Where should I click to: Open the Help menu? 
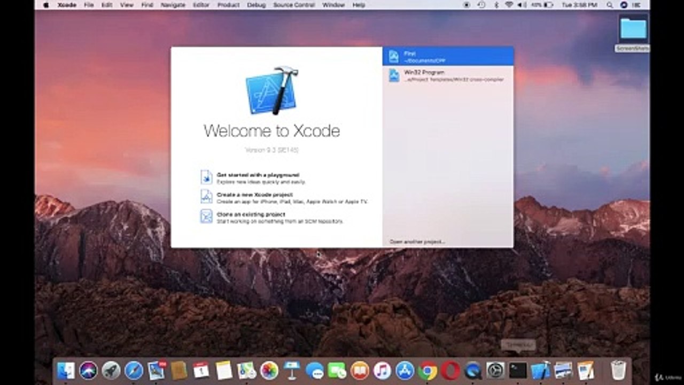[359, 5]
